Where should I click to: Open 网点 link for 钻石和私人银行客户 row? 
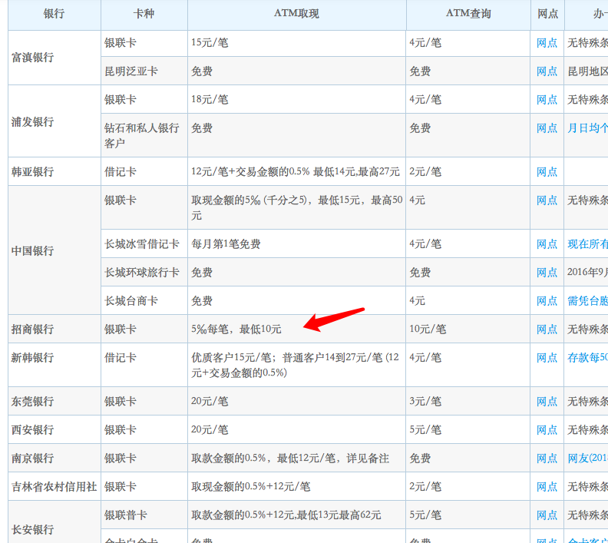point(547,128)
